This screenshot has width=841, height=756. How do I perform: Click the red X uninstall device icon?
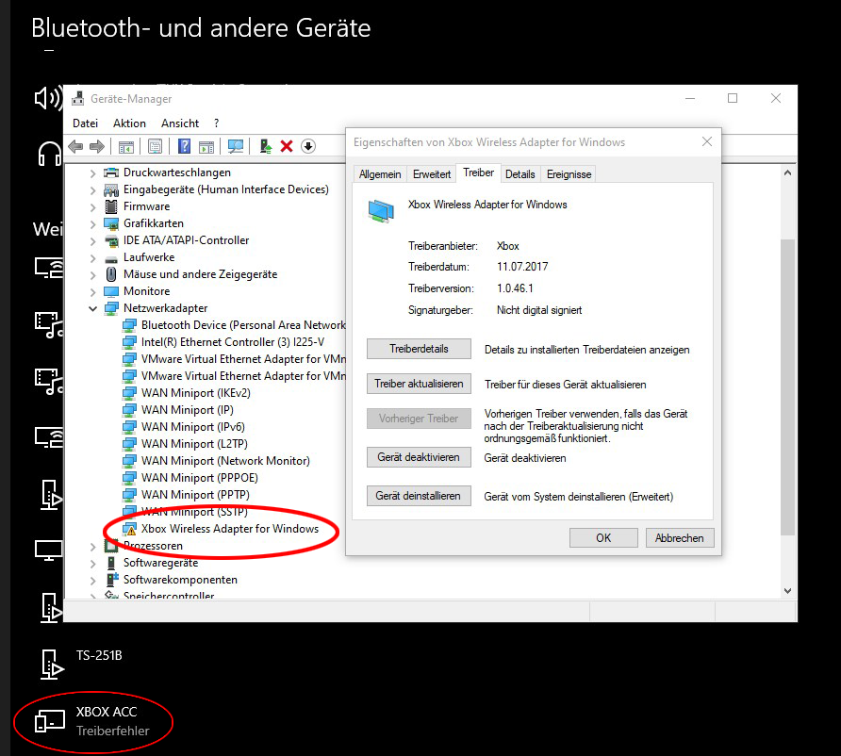click(x=287, y=146)
